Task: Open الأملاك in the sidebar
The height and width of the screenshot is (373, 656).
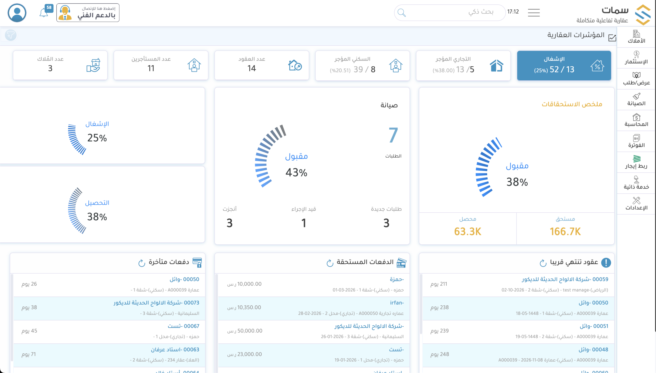Action: click(636, 37)
